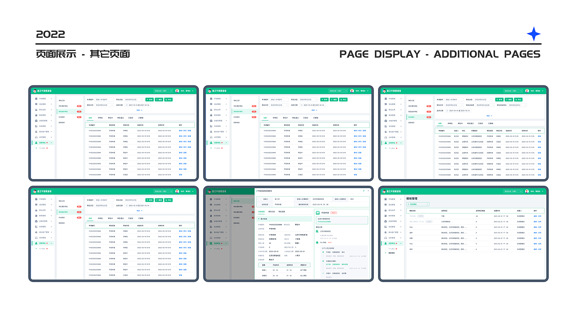Click green YH202202225888 link in detail dialog card
Image resolution: width=577 pixels, height=324 pixels.
pos(324,221)
